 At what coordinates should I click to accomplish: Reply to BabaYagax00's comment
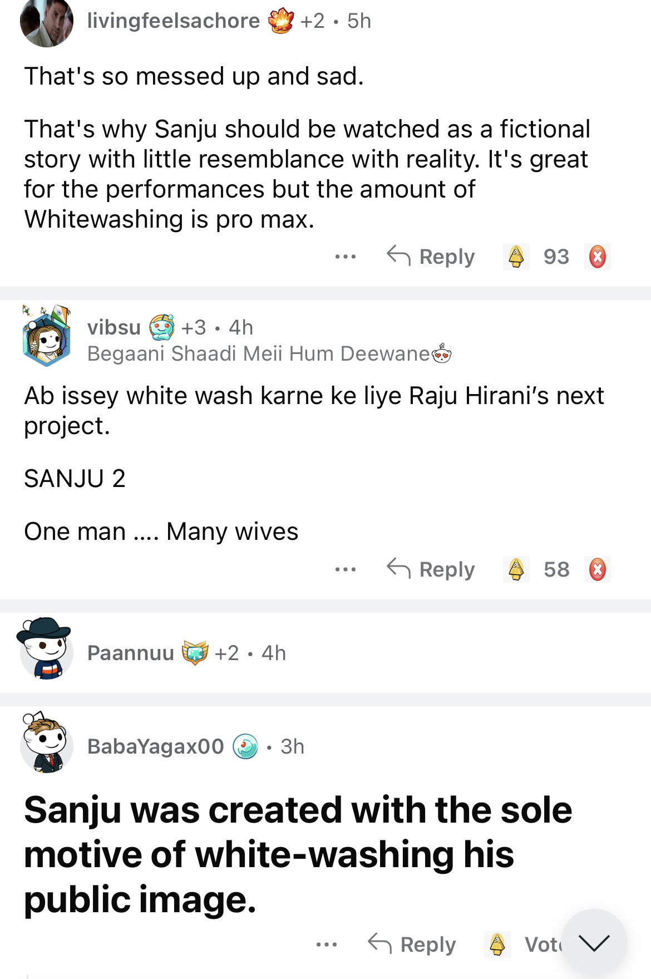coord(412,944)
